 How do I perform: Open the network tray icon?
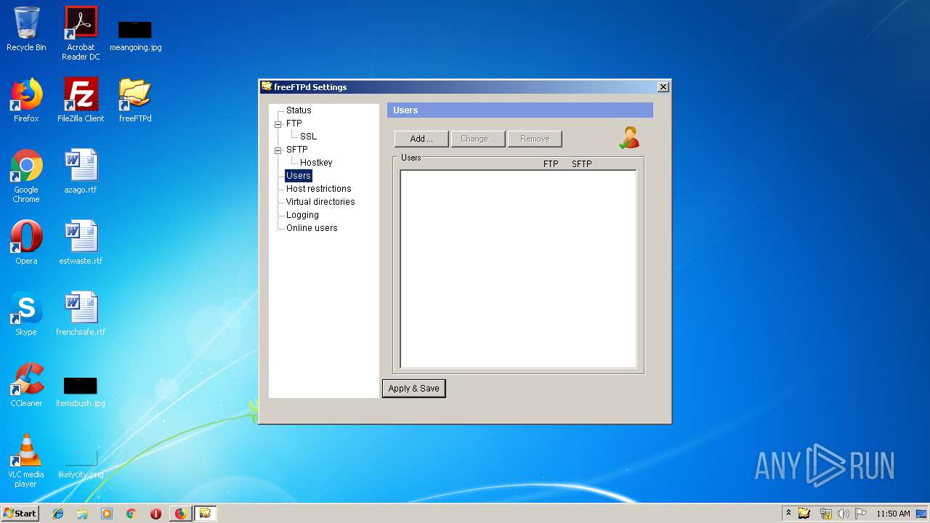click(x=825, y=514)
